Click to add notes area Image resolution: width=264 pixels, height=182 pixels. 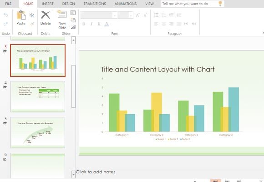[96, 172]
